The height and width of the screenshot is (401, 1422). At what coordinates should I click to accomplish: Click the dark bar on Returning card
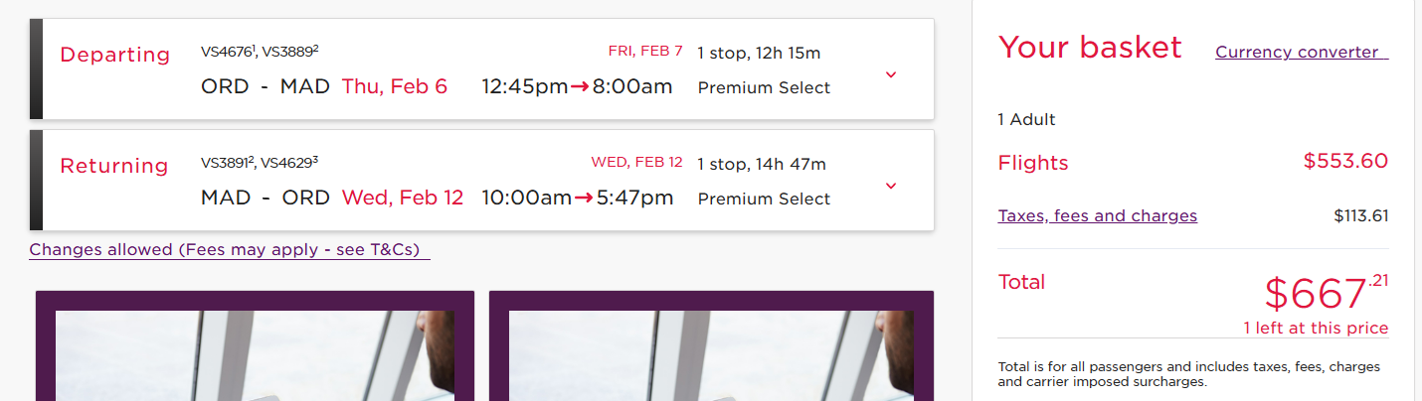(x=37, y=180)
